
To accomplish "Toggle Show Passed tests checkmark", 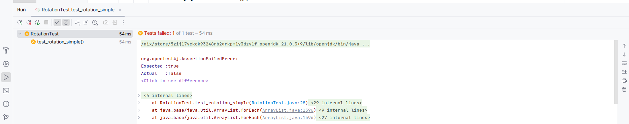I will (57, 22).
